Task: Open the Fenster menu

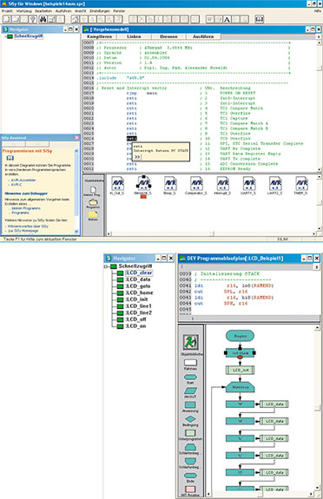Action: pyautogui.click(x=119, y=10)
